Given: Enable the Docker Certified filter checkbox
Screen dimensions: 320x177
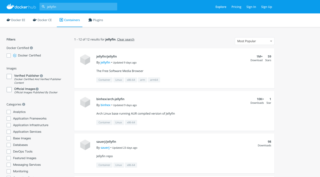Looking at the screenshot, I should 9,55.
